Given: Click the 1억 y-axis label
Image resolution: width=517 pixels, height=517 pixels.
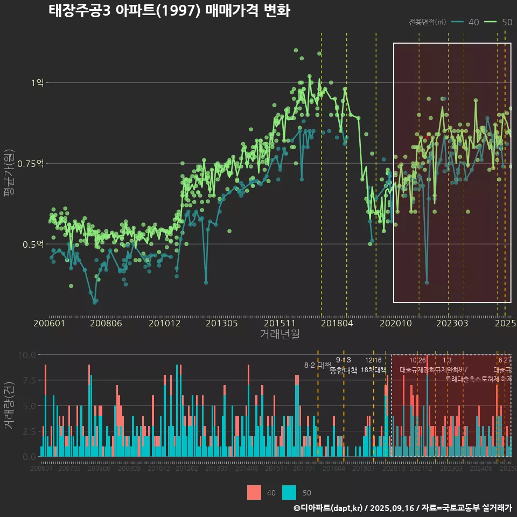Looking at the screenshot, I should point(38,82).
